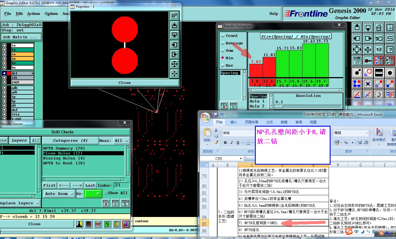Switch to the 插入 tab in Excel
Image resolution: width=396 pixels, height=239 pixels.
point(233,122)
